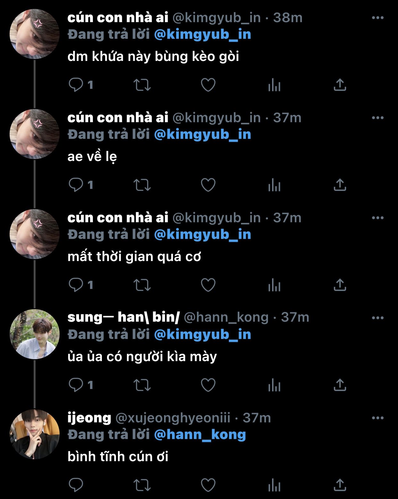Image resolution: width=398 pixels, height=499 pixels.
Task: Reply to the "bình tĩnh cún ơi" tweet
Action: [x=76, y=485]
